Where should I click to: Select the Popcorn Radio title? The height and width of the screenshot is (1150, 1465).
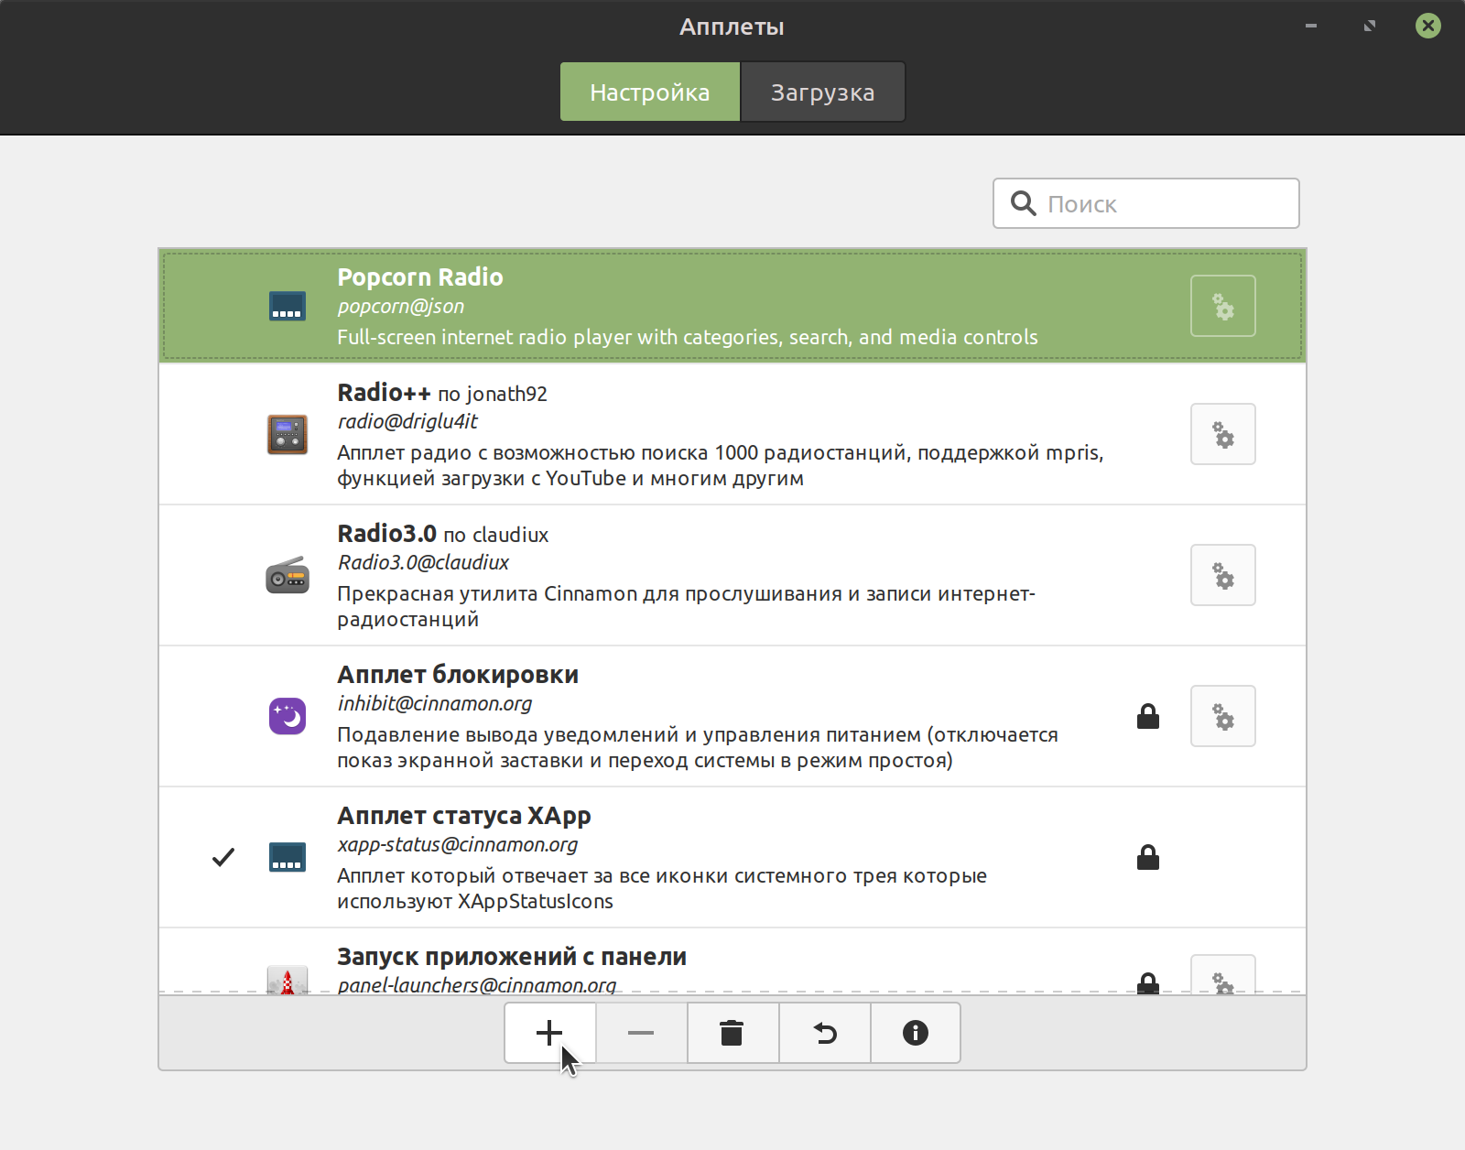tap(420, 277)
